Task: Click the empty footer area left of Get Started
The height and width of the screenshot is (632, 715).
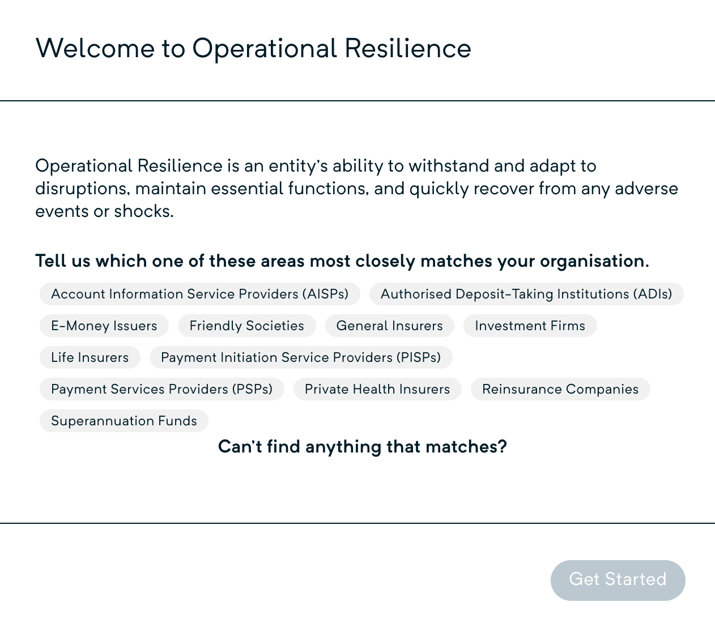Action: (272, 580)
